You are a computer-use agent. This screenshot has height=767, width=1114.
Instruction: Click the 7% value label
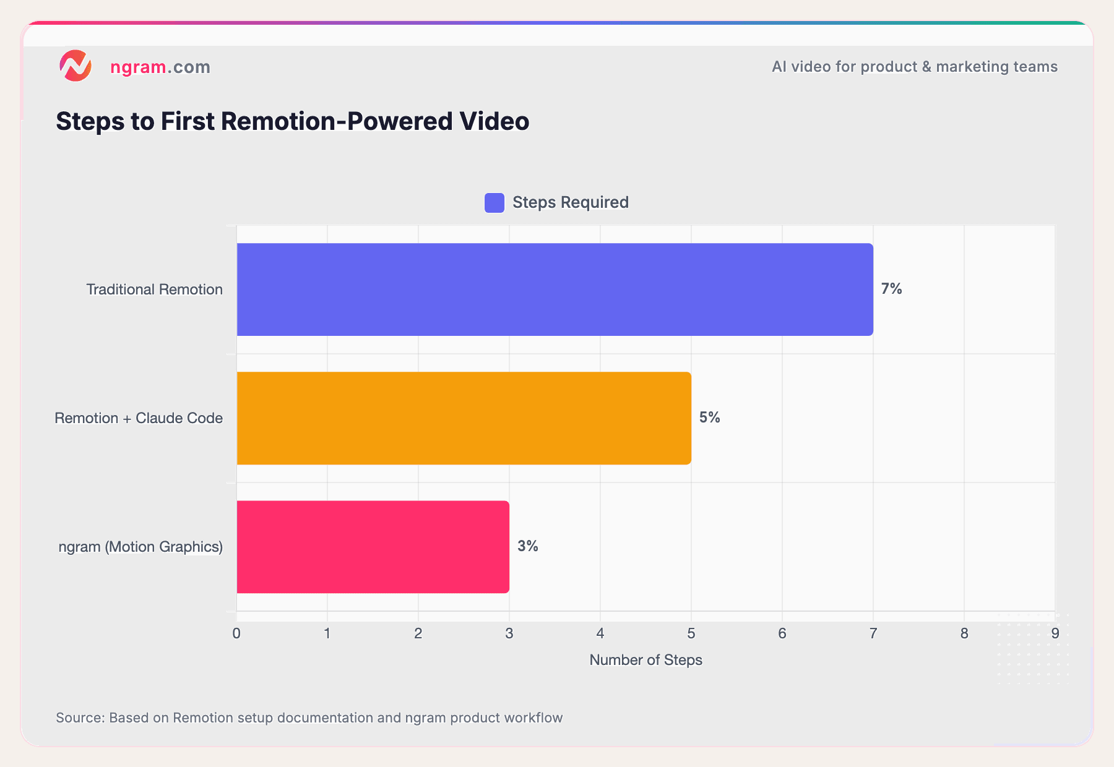(892, 289)
